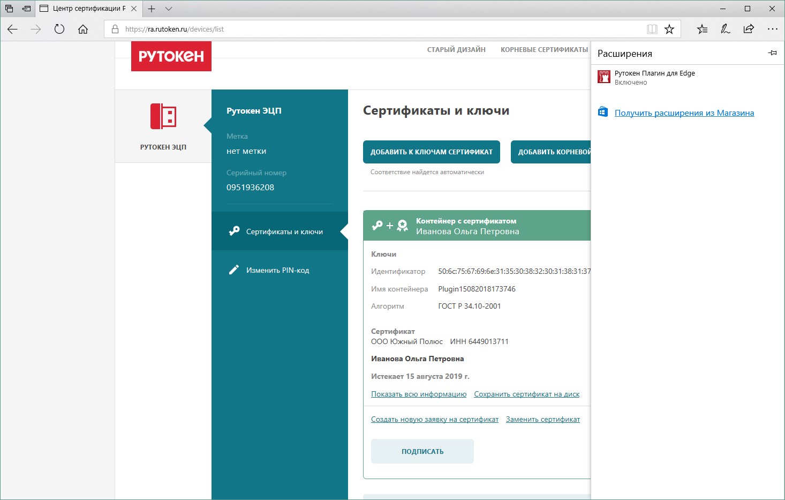Click нет метки label value
The width and height of the screenshot is (785, 500).
[246, 151]
